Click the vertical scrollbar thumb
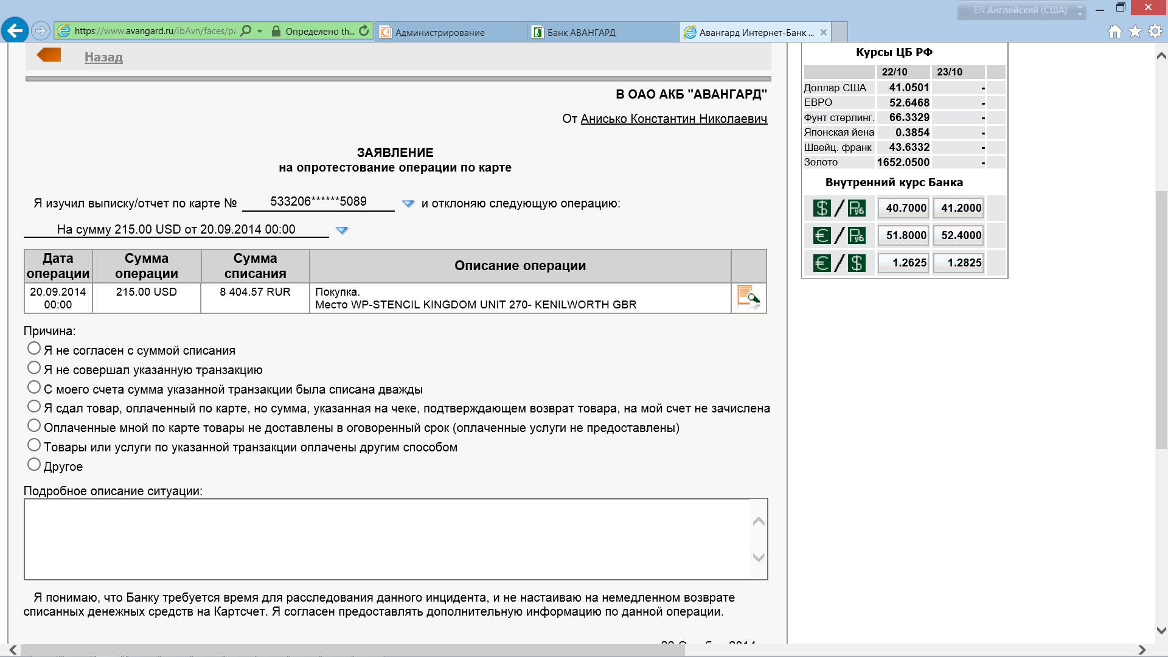Viewport: 1168px width, 657px height. pos(1161,320)
